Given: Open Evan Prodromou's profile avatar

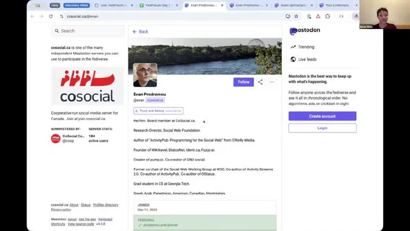Looking at the screenshot, I should (x=145, y=75).
